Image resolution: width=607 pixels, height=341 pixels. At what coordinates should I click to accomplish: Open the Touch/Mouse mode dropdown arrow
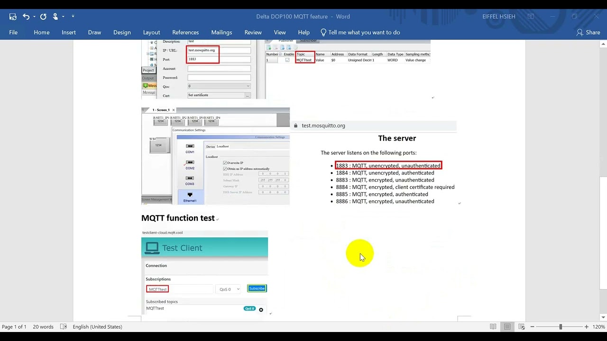pyautogui.click(x=64, y=17)
